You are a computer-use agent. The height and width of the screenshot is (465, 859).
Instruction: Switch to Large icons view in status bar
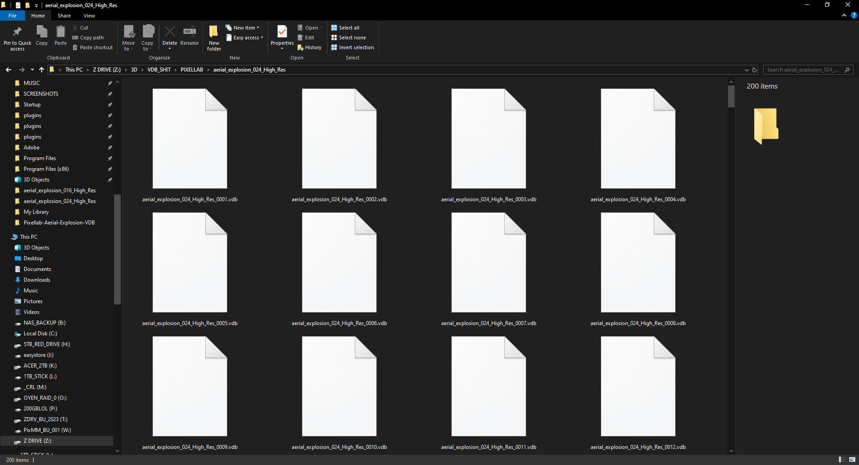(852, 460)
